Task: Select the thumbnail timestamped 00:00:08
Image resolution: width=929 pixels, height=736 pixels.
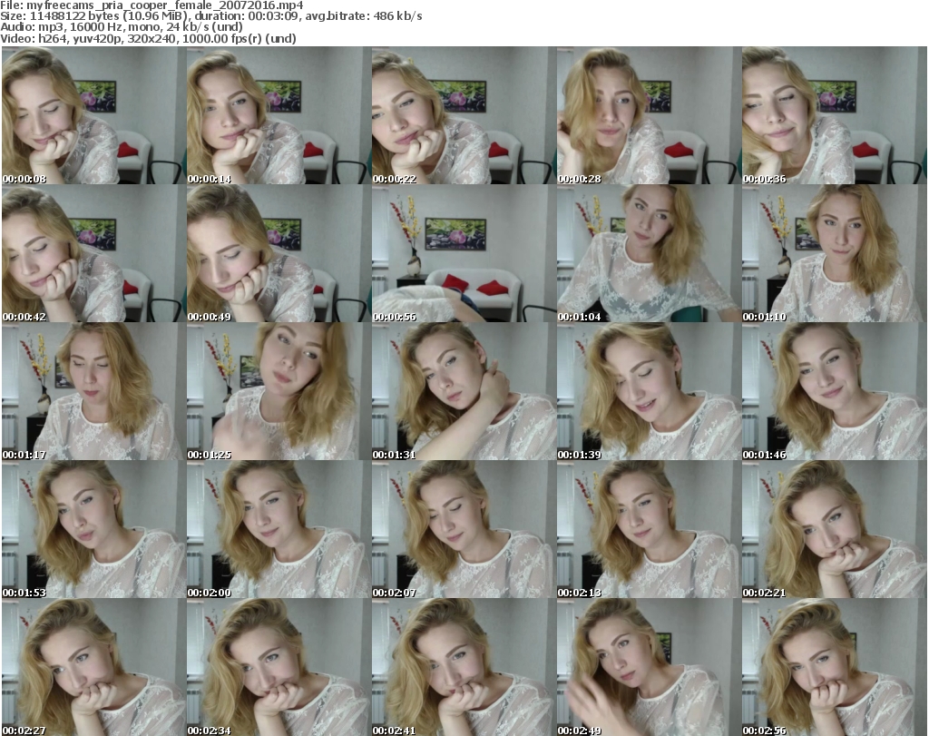Action: 93,115
